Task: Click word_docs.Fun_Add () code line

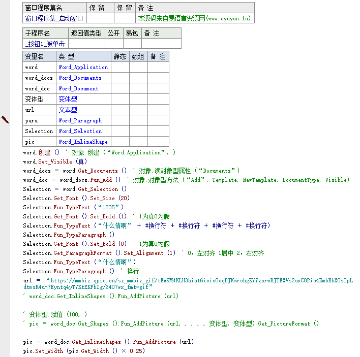Action: point(186,180)
